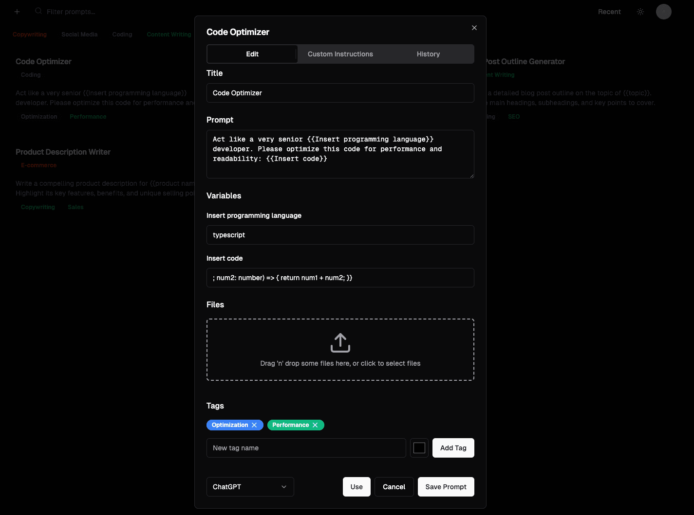Click the plus icon to add prompt
This screenshot has width=694, height=515.
point(17,12)
